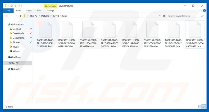
Task: Expand the ribbon using the chevron
Action: (x=200, y=11)
